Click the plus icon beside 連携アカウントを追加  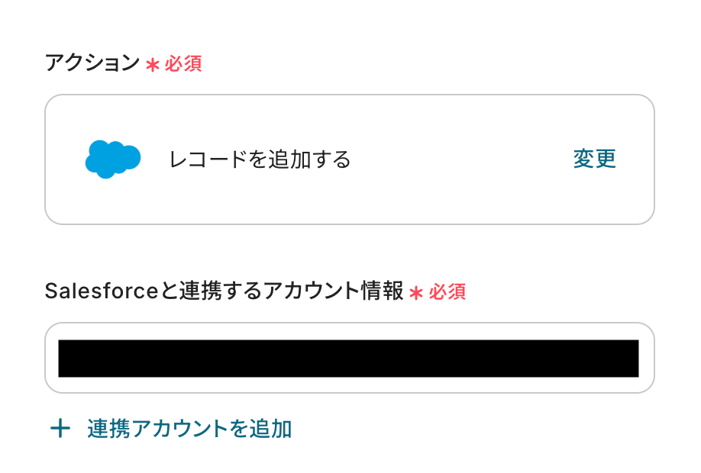click(60, 429)
